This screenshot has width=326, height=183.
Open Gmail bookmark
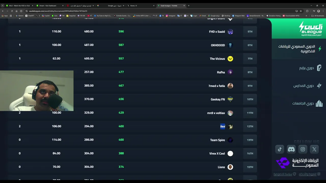pyautogui.click(x=202, y=16)
